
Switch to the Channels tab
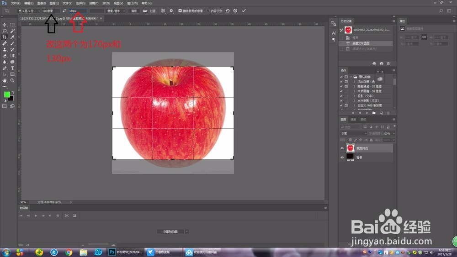click(353, 119)
